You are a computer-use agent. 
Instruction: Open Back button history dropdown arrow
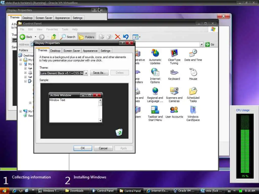35,37
